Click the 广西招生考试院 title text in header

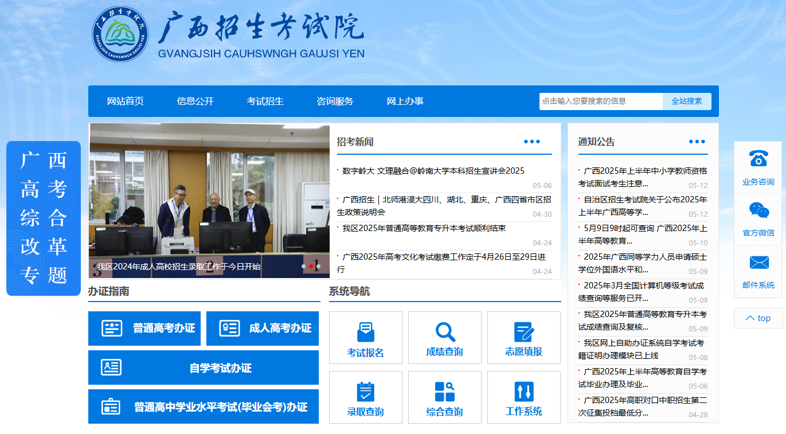coord(261,28)
